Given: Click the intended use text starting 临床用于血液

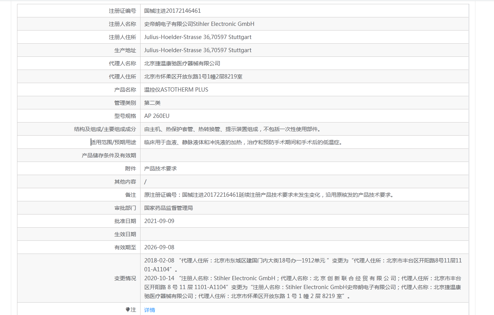Looking at the screenshot, I should coord(243,142).
